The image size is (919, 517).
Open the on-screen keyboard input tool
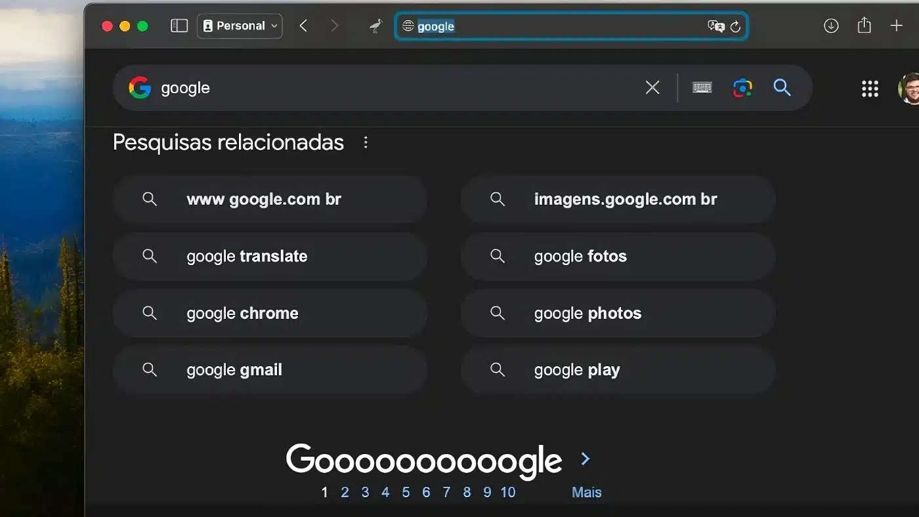coord(702,87)
